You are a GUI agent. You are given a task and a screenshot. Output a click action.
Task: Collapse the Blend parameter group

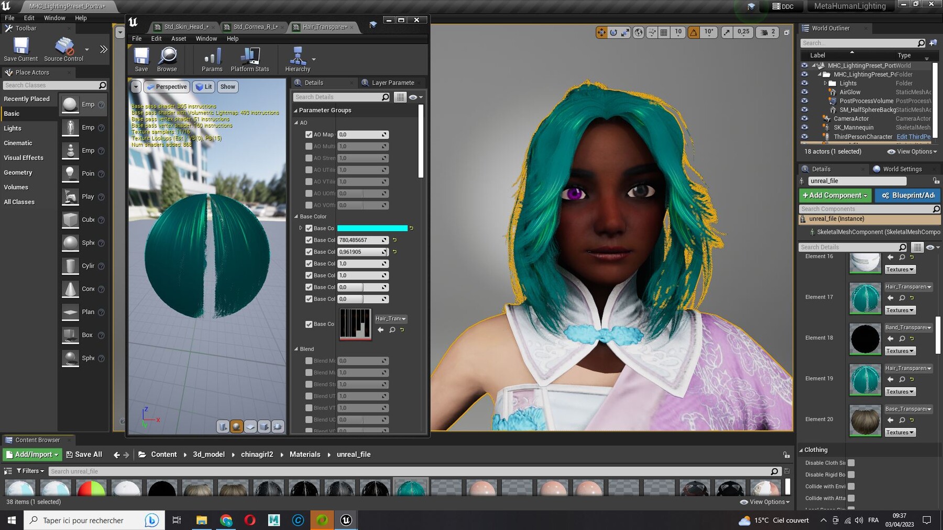(296, 349)
